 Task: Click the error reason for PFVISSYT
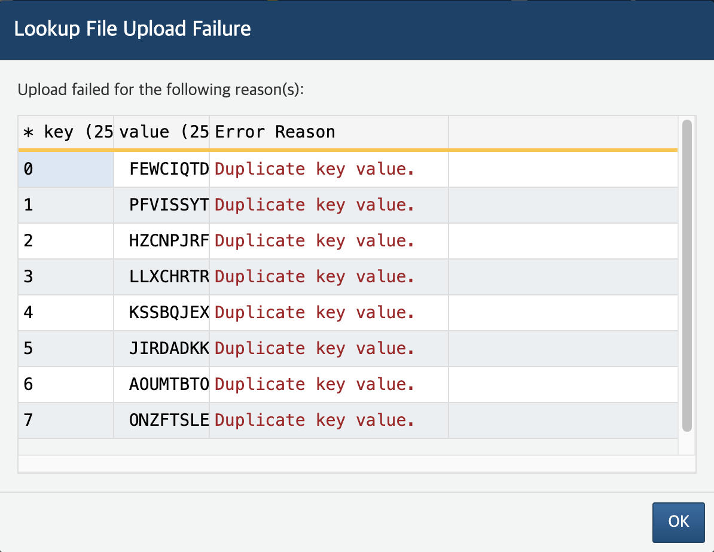[x=329, y=205]
